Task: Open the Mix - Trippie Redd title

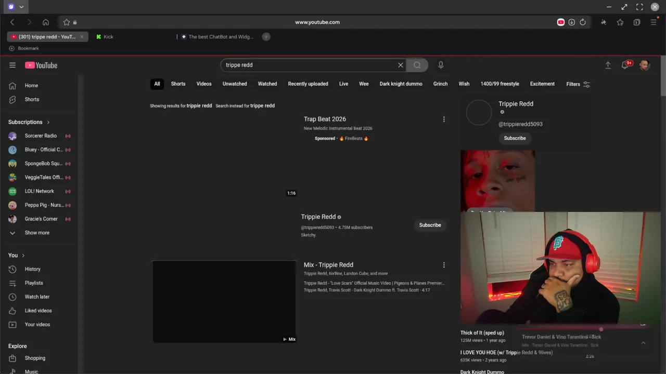Action: 328,265
